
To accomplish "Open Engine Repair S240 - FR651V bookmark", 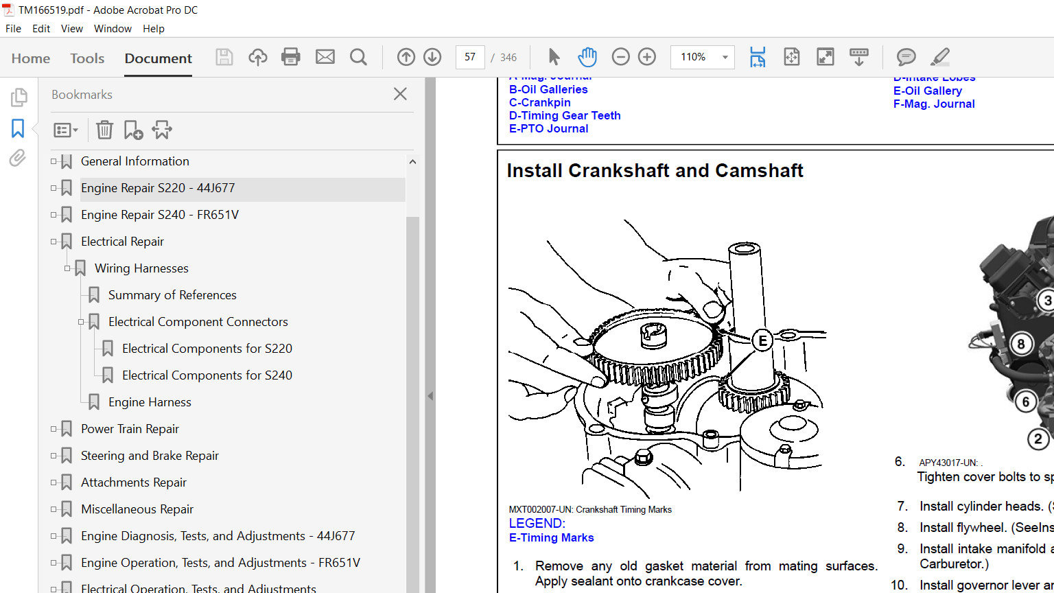I will tap(160, 215).
